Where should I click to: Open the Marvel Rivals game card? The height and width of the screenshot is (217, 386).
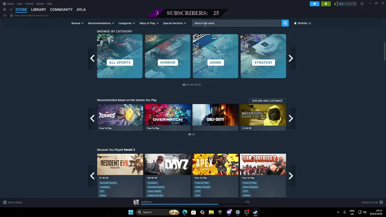pyautogui.click(x=120, y=117)
